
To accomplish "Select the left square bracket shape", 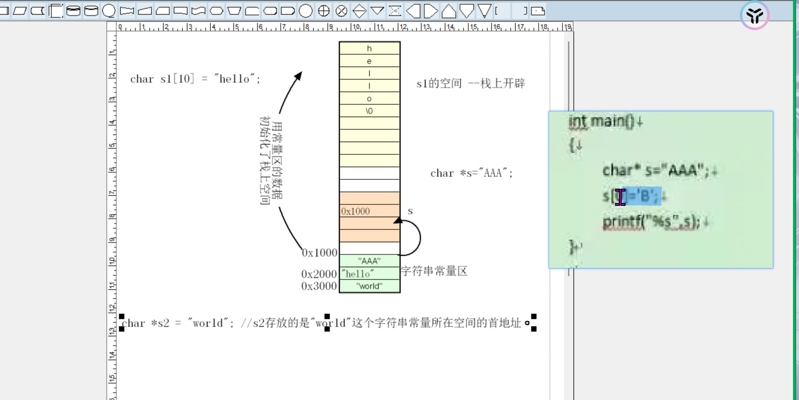I will coord(497,11).
